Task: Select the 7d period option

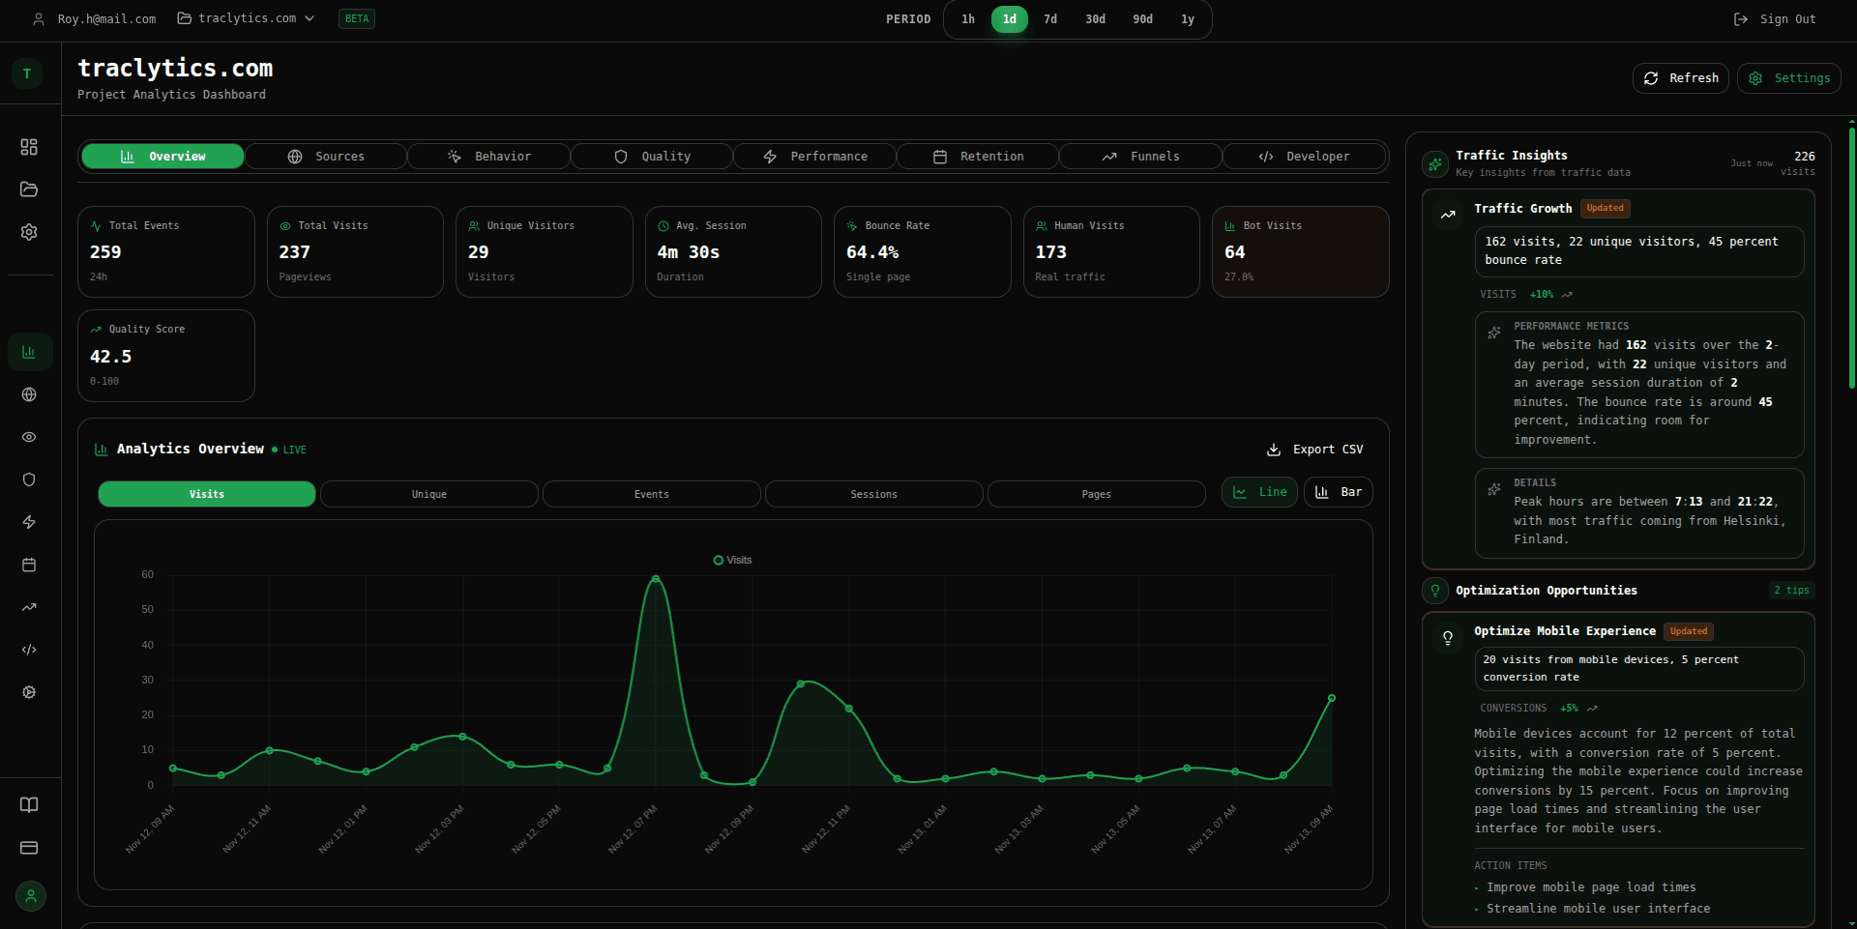Action: point(1050,19)
